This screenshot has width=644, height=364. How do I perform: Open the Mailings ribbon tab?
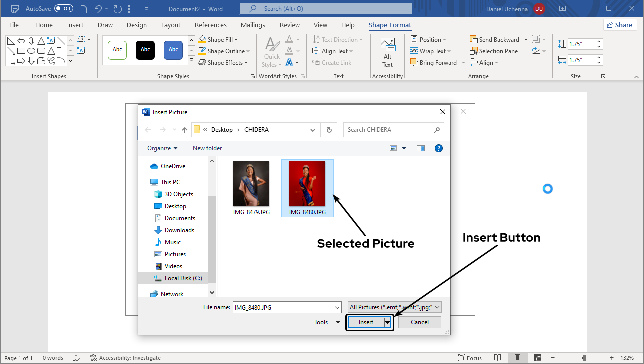point(253,25)
